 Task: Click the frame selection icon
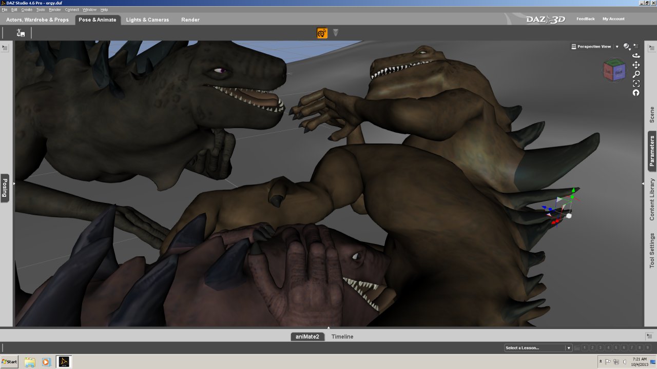[x=636, y=83]
